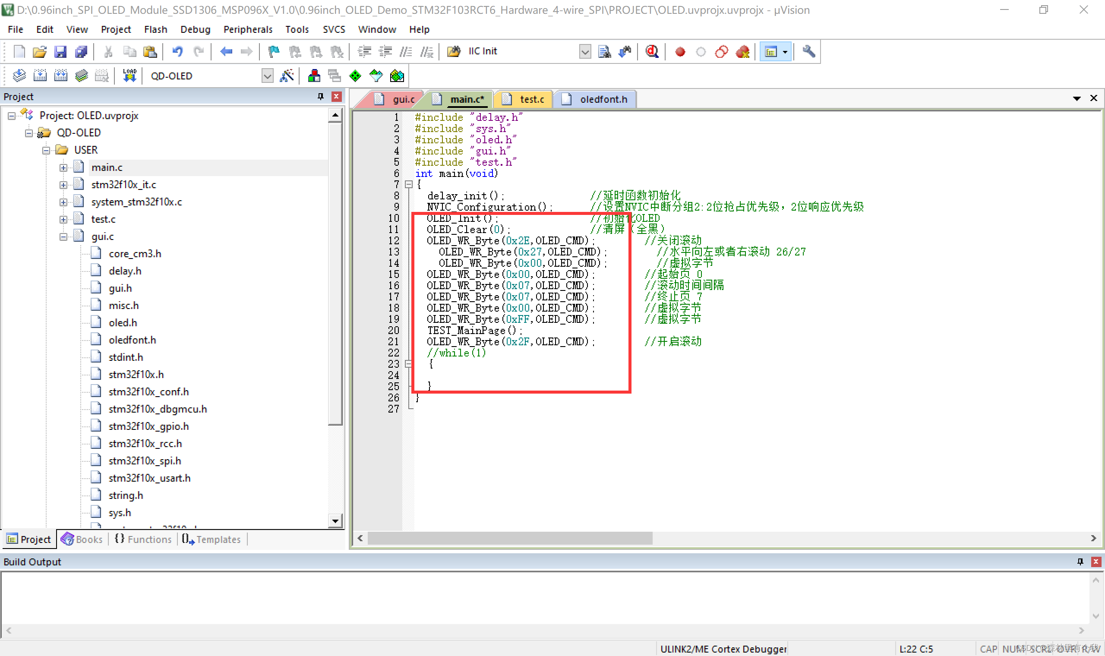The image size is (1105, 656).
Task: Click the Copy icon in toolbar
Action: tap(129, 52)
